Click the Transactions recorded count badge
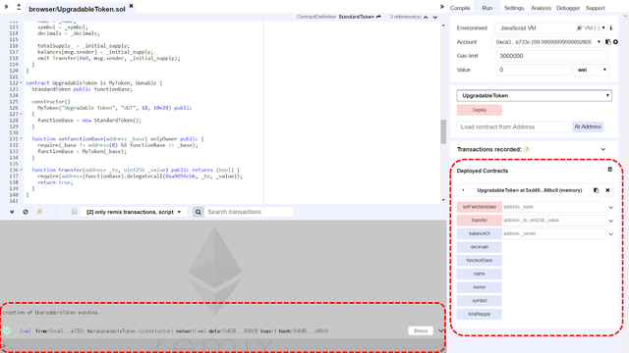The height and width of the screenshot is (353, 629). tap(527, 150)
